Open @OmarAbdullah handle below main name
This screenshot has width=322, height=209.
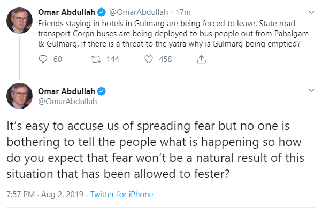coord(67,102)
